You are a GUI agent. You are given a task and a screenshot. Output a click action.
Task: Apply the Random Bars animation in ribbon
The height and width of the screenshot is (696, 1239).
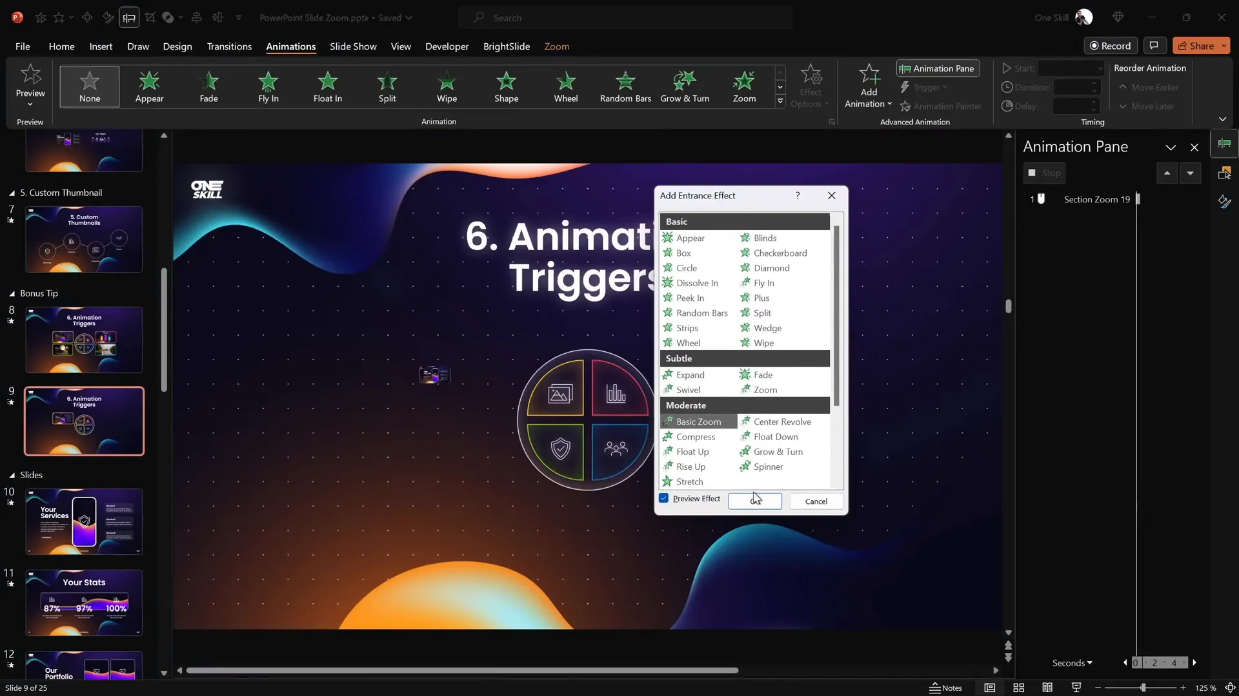pos(625,86)
